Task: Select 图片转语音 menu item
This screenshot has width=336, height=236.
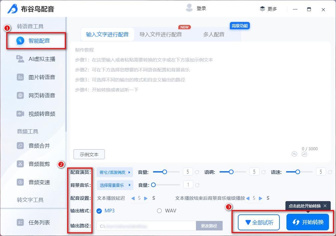Action: pyautogui.click(x=42, y=77)
